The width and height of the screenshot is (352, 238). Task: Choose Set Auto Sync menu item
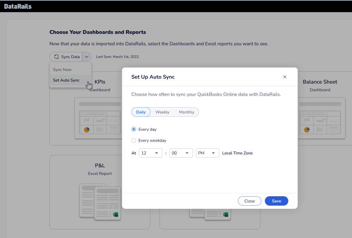(x=66, y=80)
